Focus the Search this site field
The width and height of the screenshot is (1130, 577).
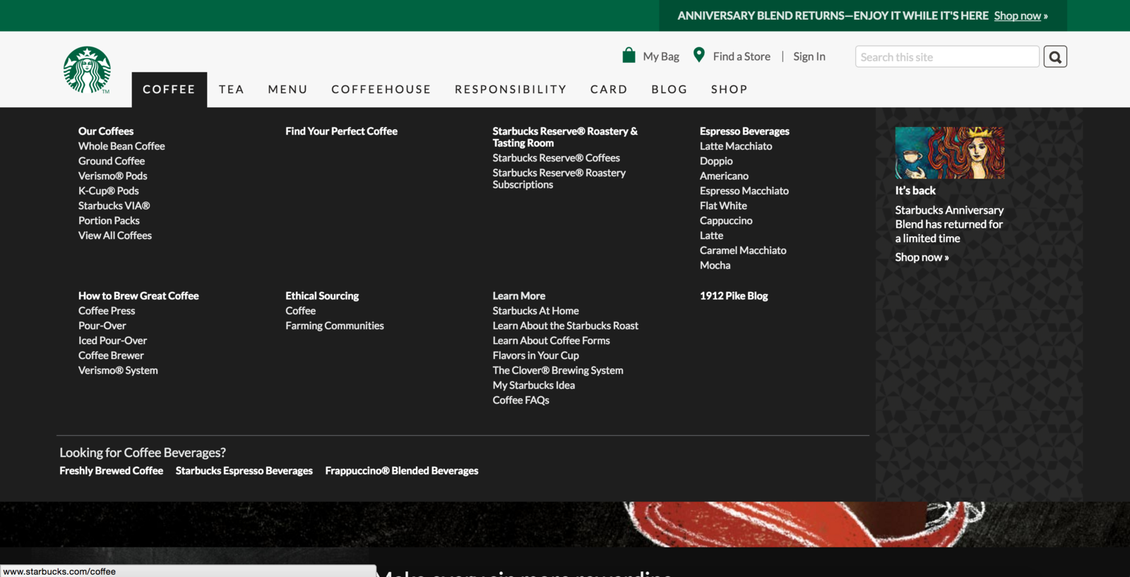point(947,56)
